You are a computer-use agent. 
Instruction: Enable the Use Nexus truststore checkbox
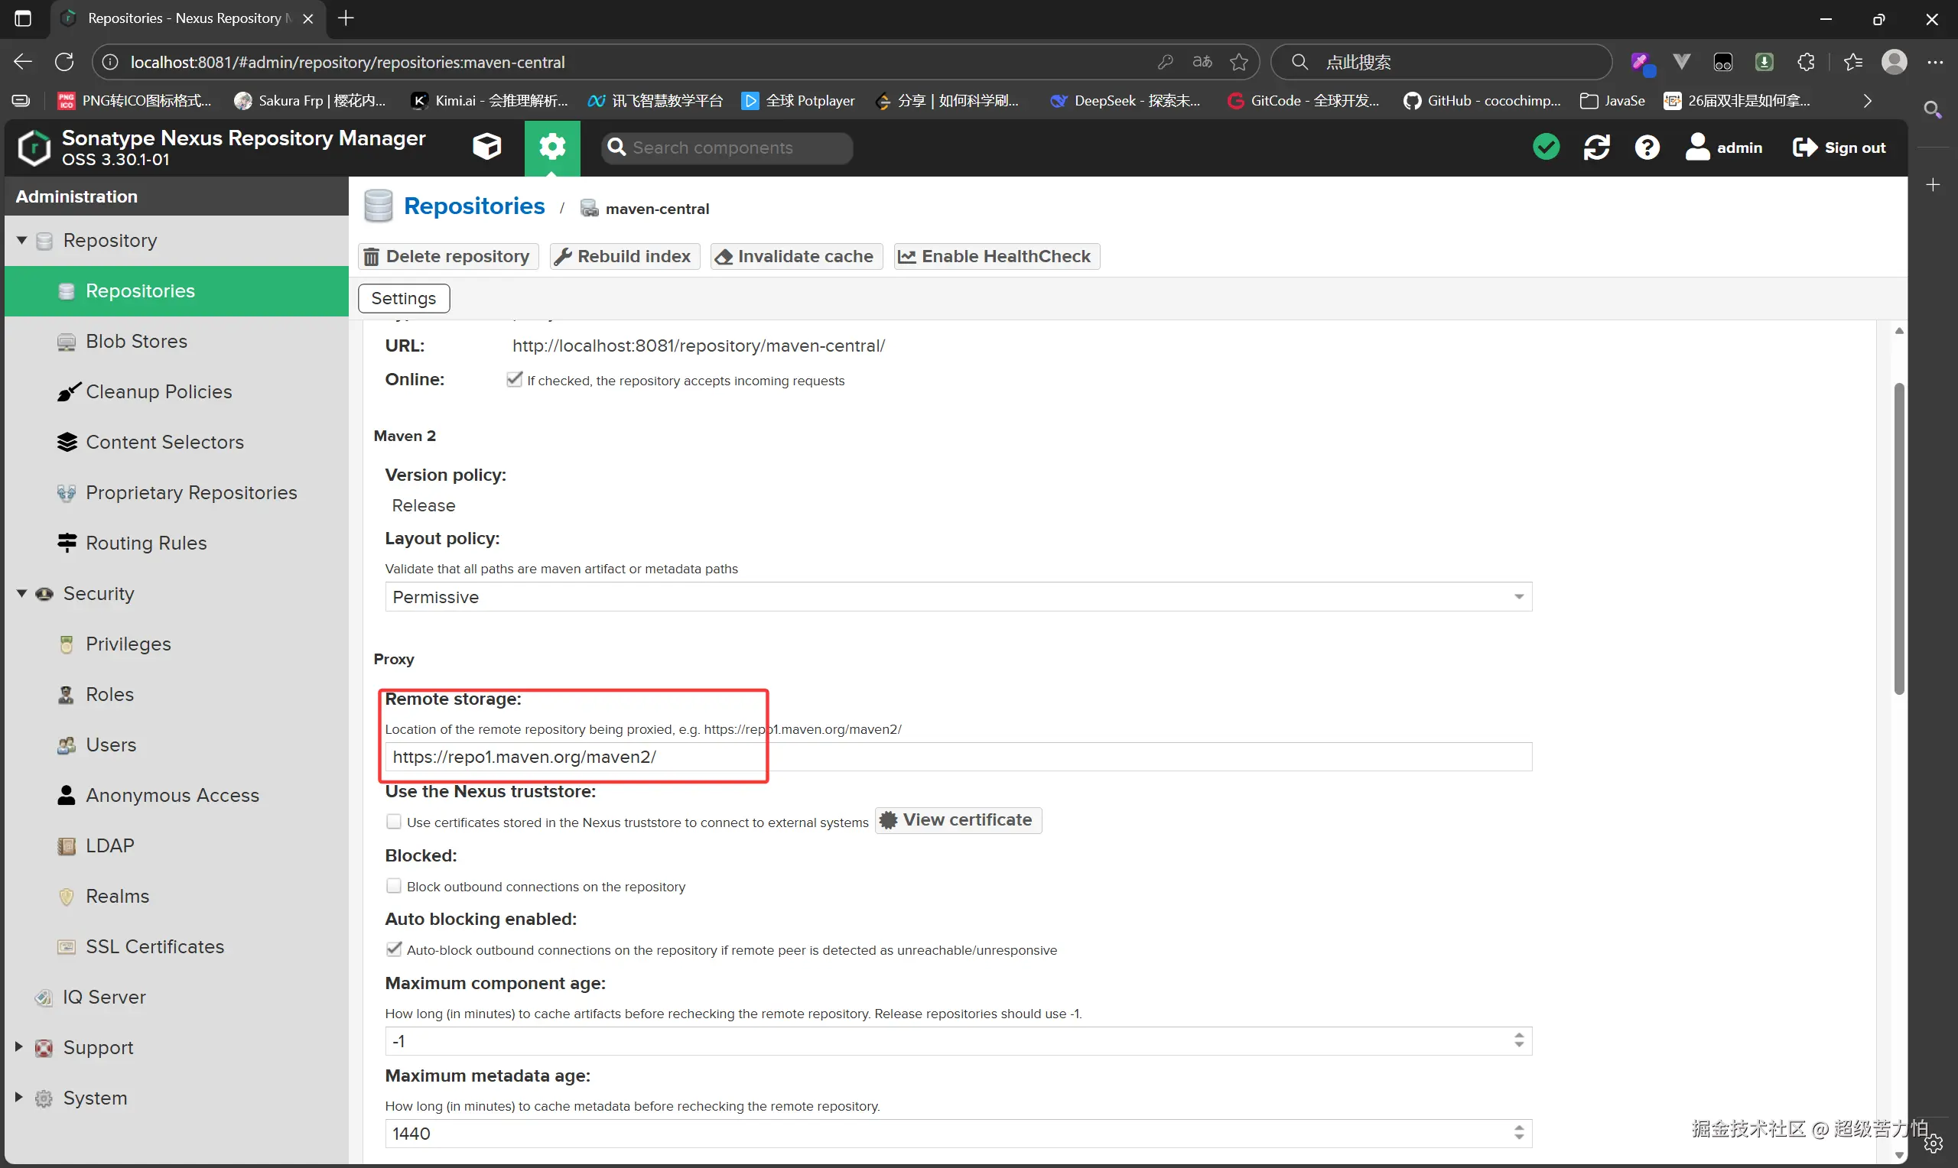point(394,822)
